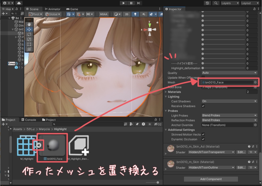This screenshot has height=186, width=262.
Task: Switch to the Animator tab
Action: point(52,9)
